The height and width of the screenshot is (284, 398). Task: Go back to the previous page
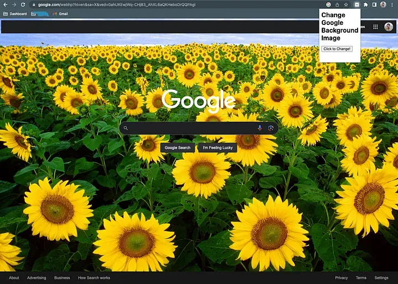pos(6,4)
